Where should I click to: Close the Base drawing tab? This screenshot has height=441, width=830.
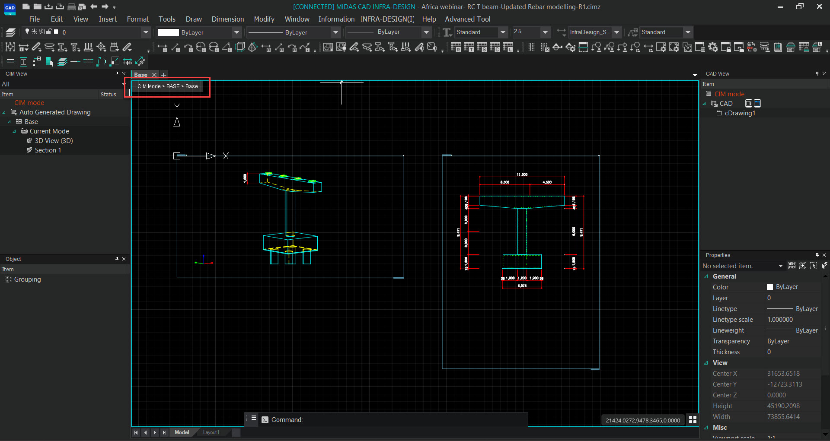click(154, 75)
